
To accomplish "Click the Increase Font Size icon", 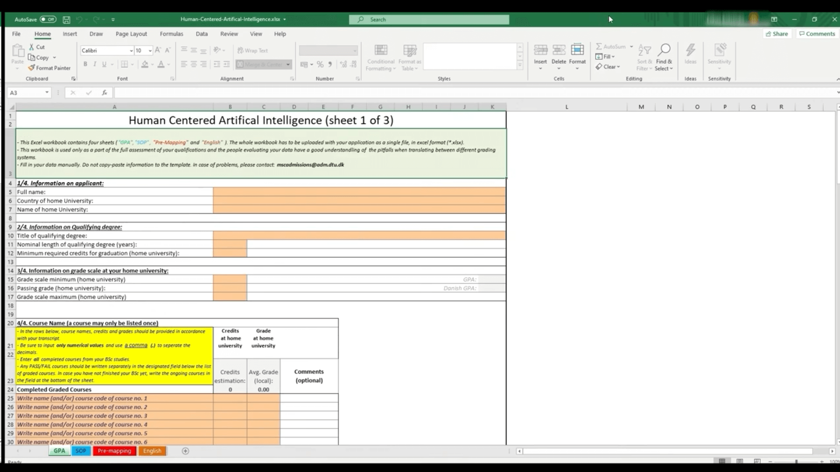I will [x=158, y=50].
